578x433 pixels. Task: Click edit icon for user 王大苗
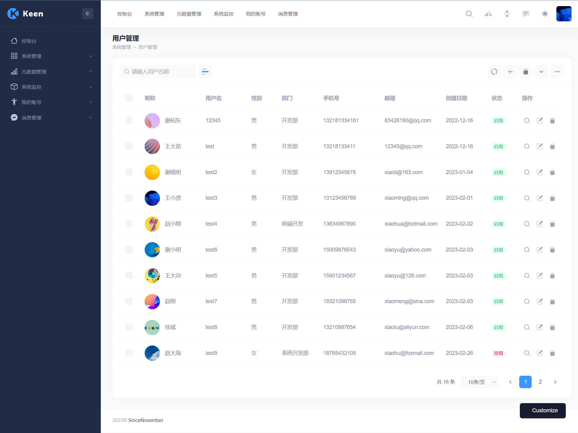(539, 146)
